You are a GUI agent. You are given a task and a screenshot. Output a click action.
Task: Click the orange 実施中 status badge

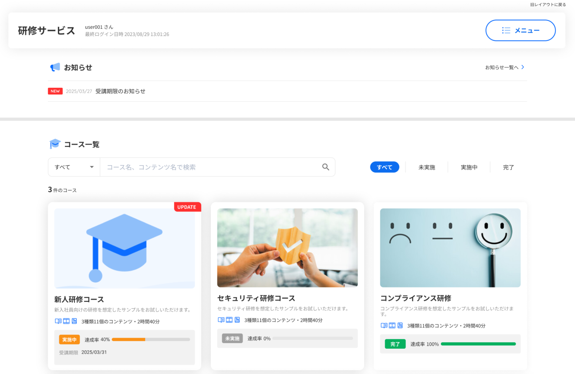(70, 340)
